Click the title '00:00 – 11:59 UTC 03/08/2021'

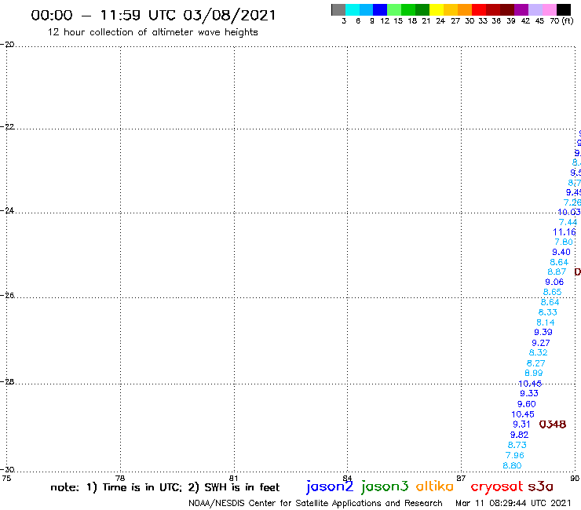pos(153,16)
